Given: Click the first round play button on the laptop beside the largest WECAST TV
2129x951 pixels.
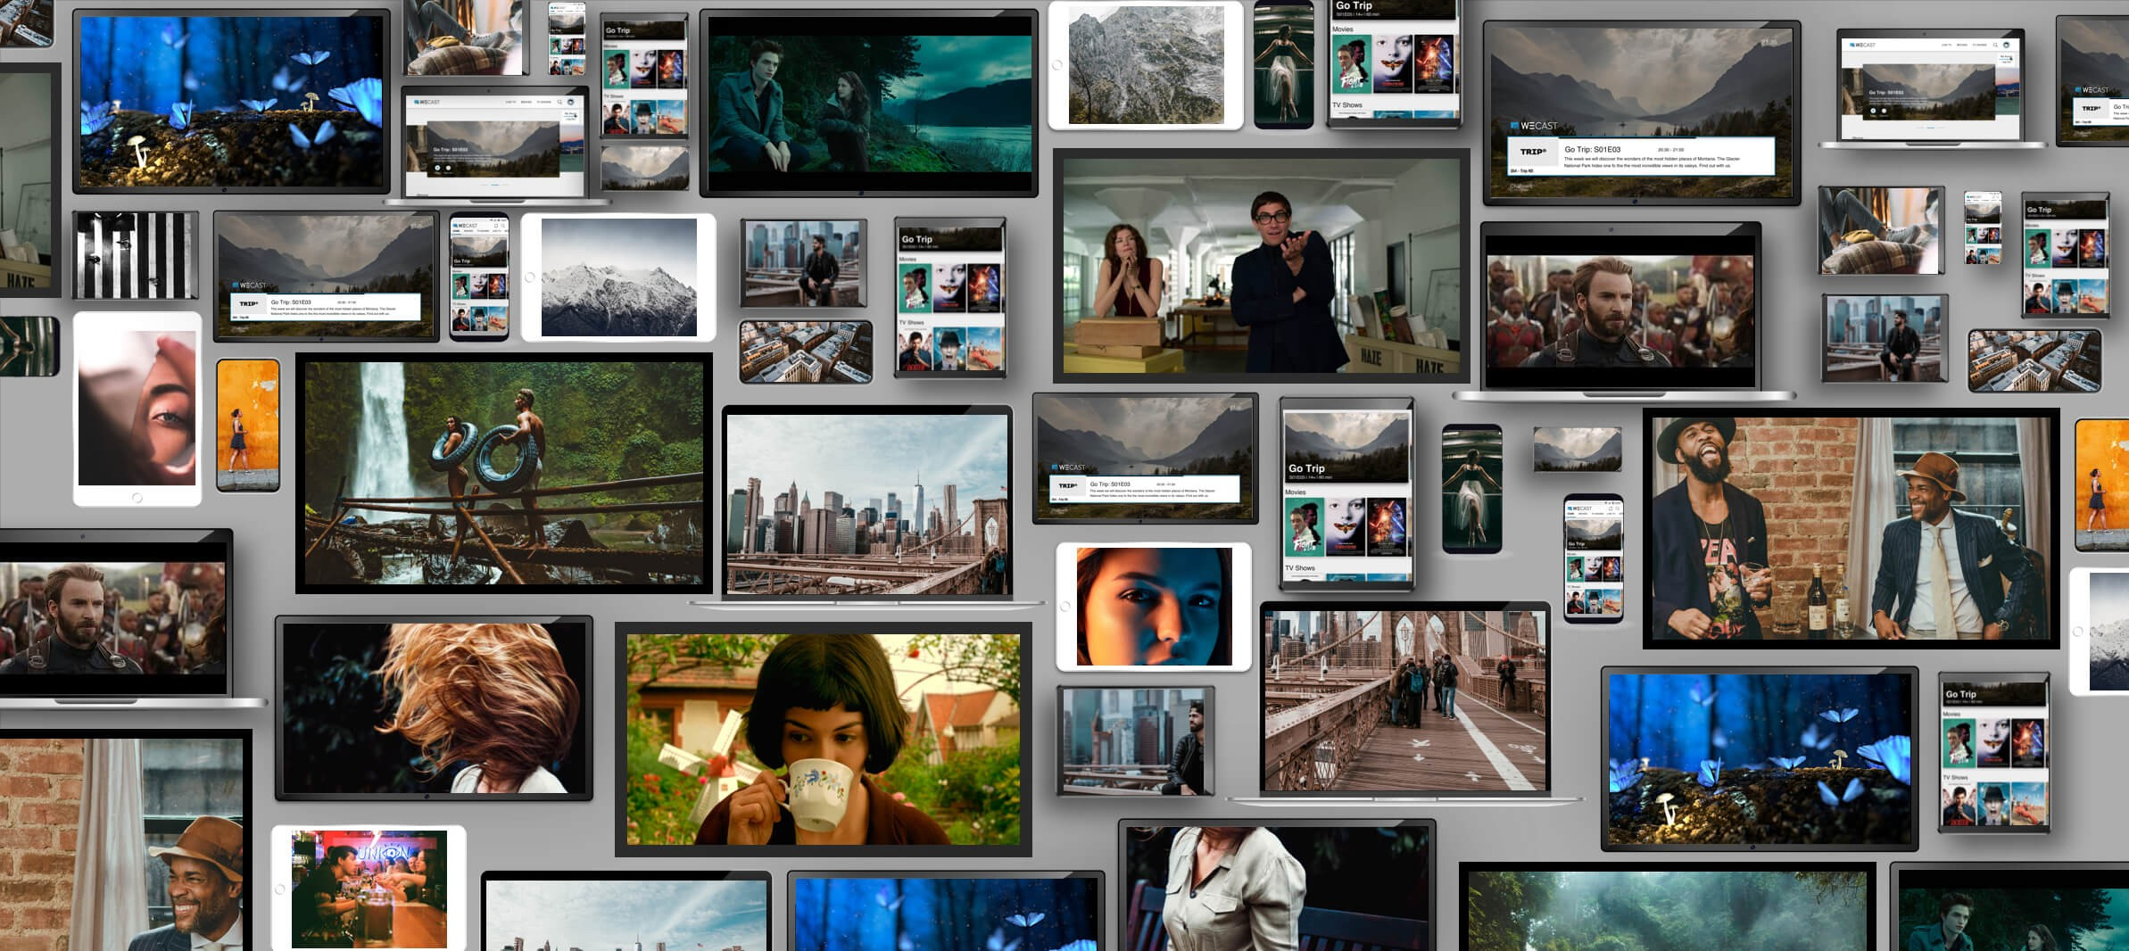Looking at the screenshot, I should (1873, 111).
